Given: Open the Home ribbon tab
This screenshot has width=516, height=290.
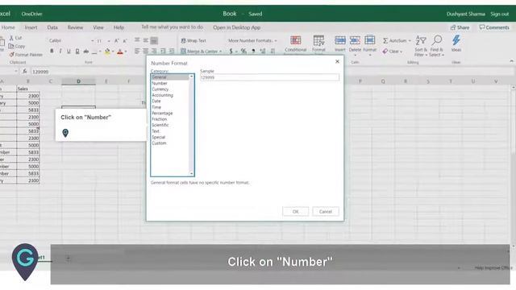Looking at the screenshot, I should coord(8,27).
